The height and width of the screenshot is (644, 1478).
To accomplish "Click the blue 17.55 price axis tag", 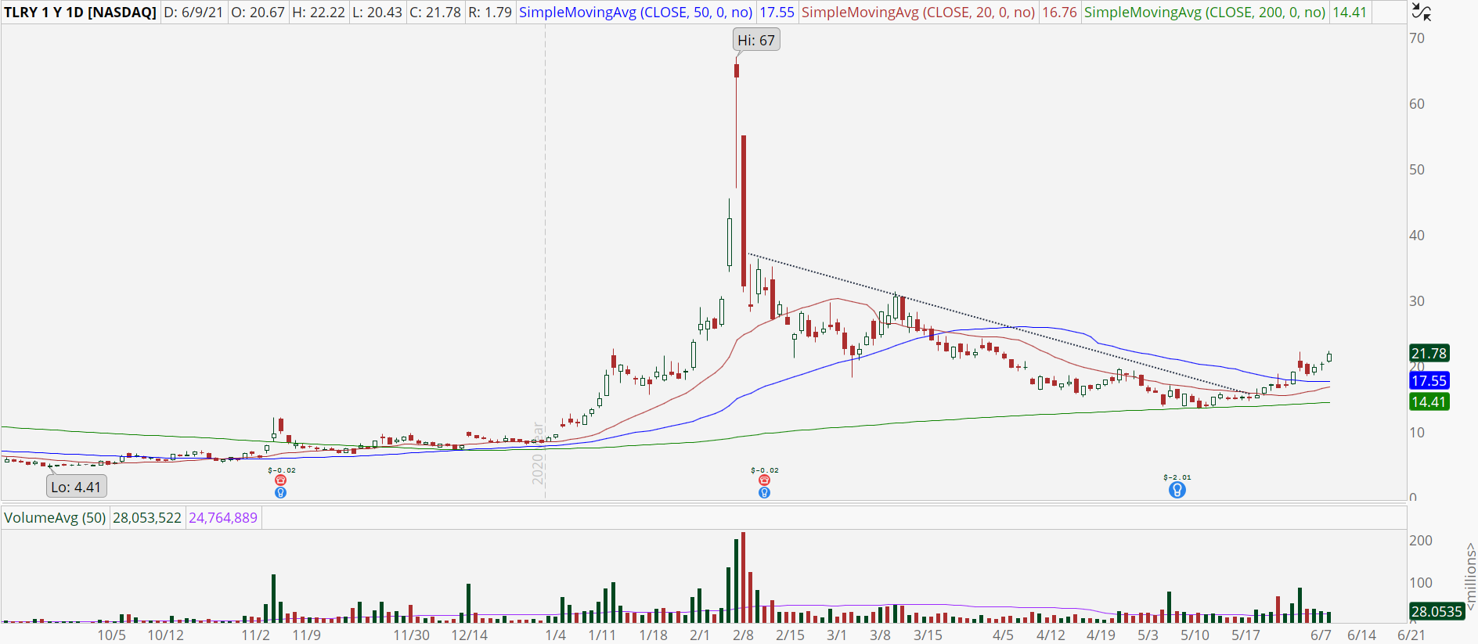I will click(x=1429, y=380).
